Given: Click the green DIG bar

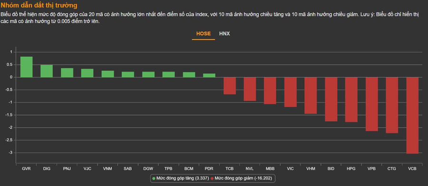Looking at the screenshot, I should 47,71.
